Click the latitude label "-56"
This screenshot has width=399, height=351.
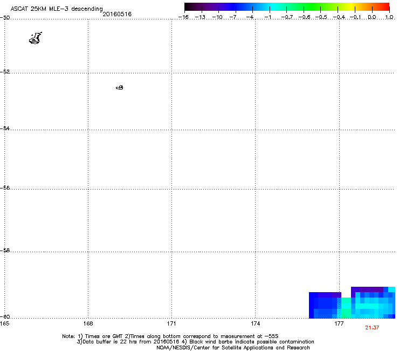coord(5,188)
